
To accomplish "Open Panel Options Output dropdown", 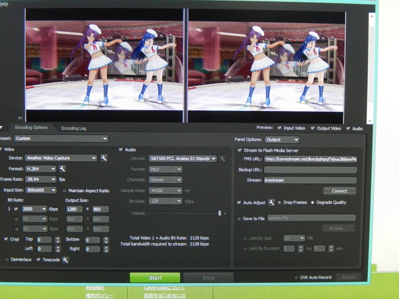I will [282, 140].
